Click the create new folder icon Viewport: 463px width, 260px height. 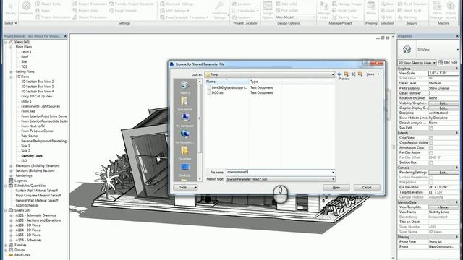(360, 74)
